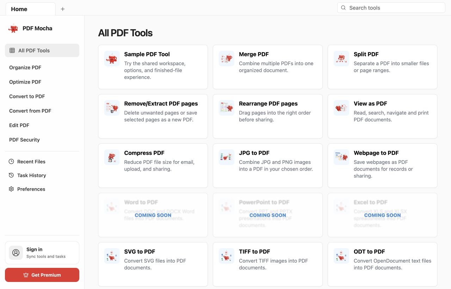Open the Optimize PDF category

pyautogui.click(x=25, y=82)
